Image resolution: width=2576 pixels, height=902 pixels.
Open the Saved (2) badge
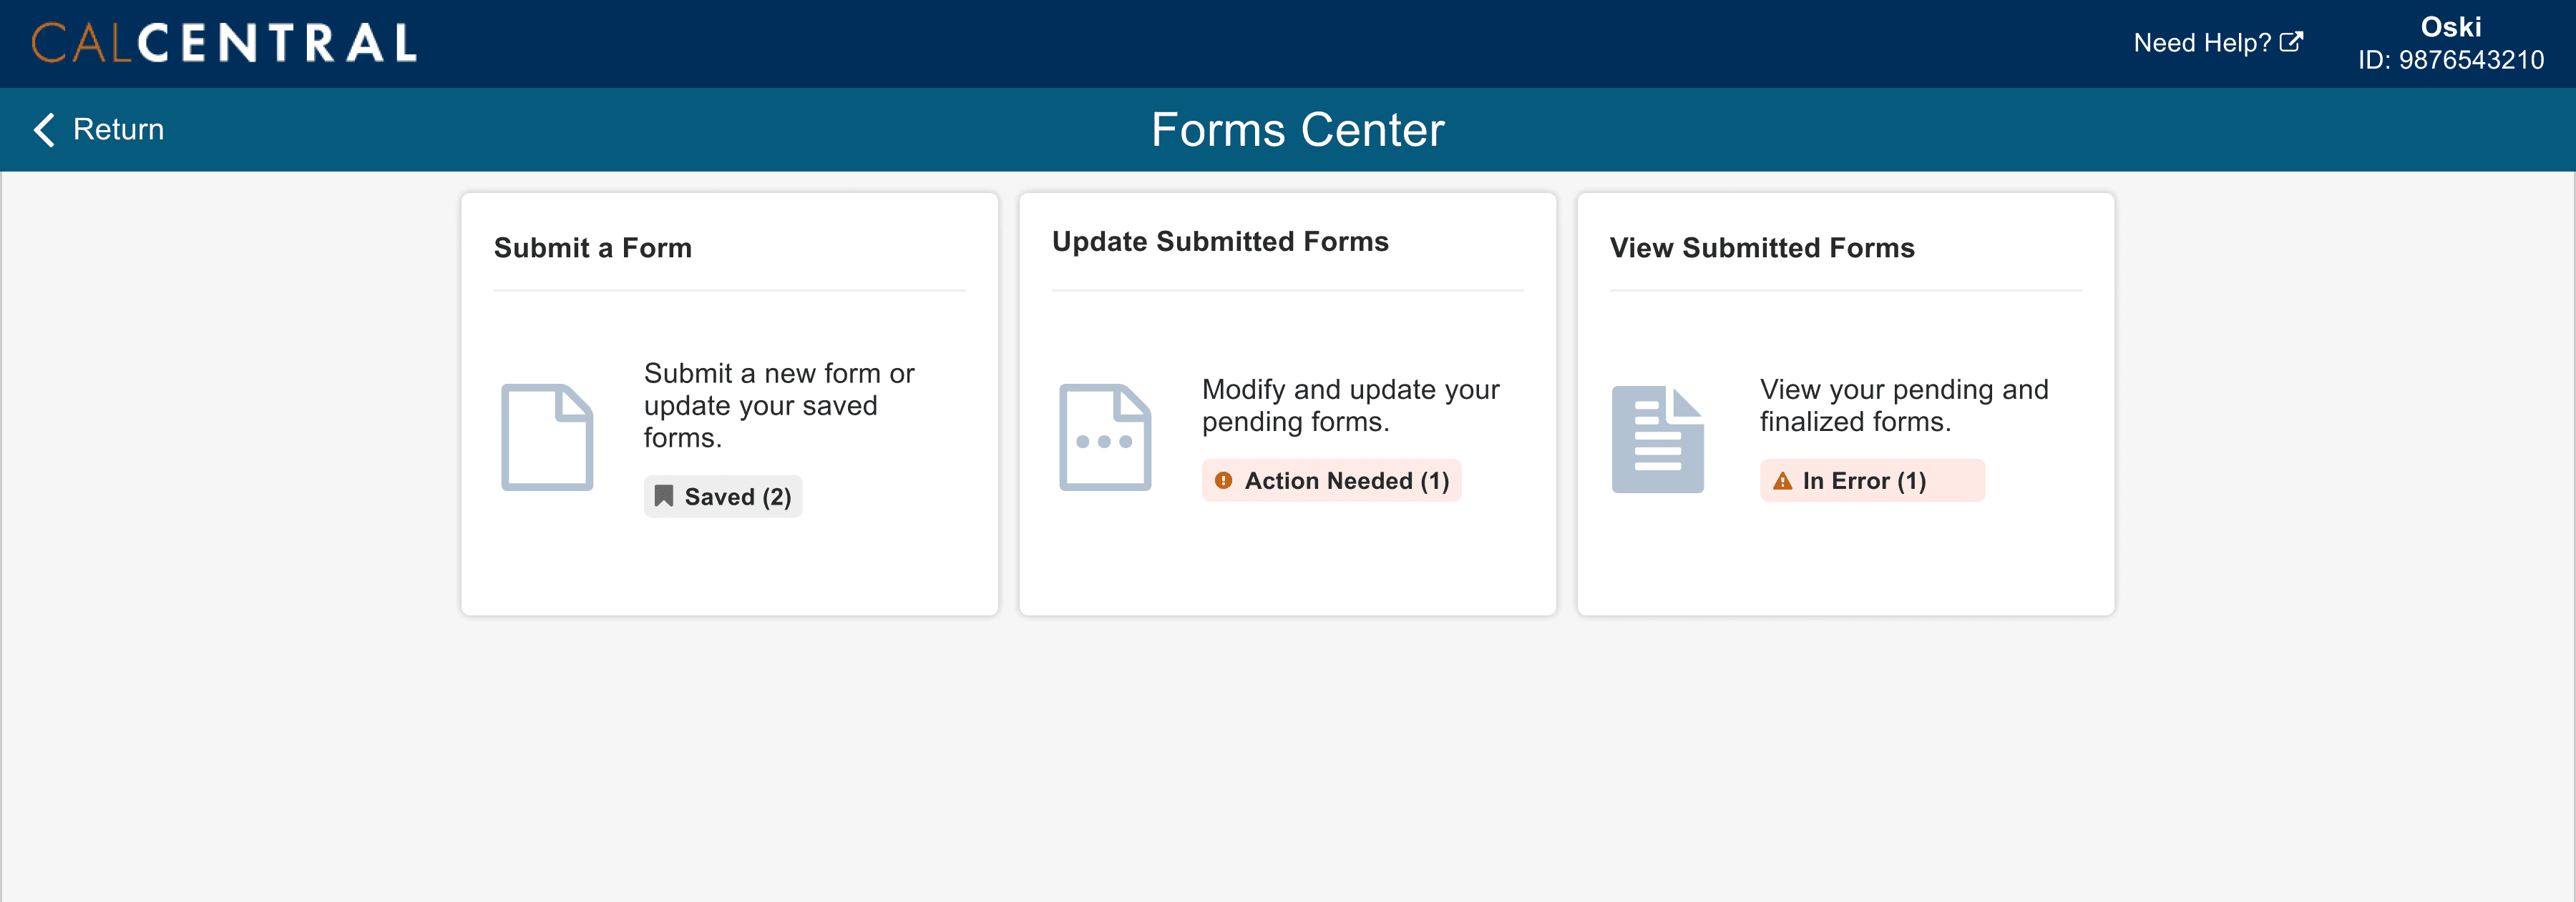pyautogui.click(x=723, y=497)
